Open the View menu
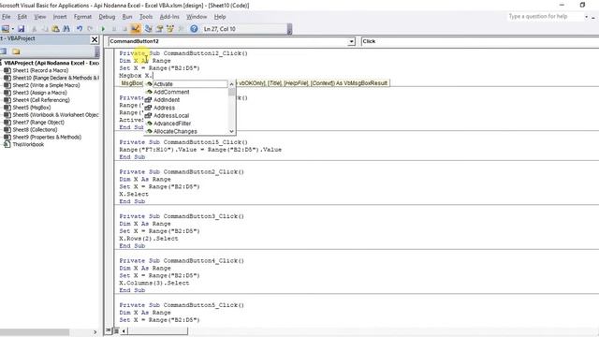Screen dimensions: 599x337 pos(39,17)
